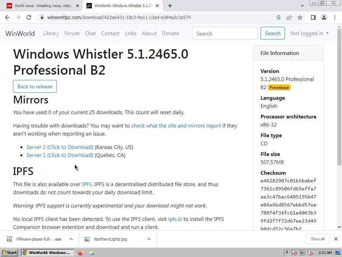Open the Donate nav item
The width and height of the screenshot is (342, 257).
pos(170,33)
